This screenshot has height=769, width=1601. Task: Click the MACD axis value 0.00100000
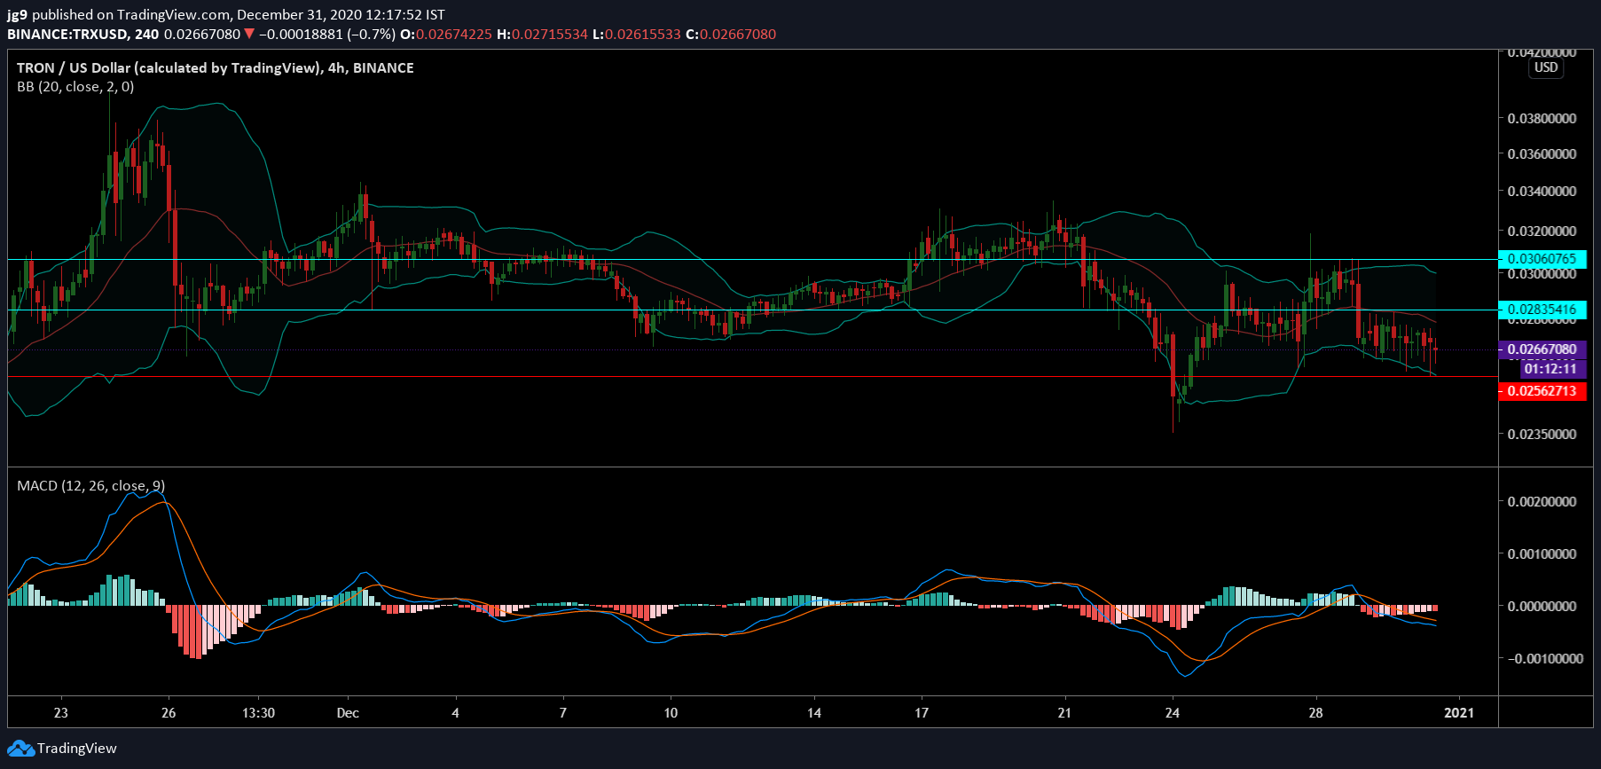pos(1542,553)
